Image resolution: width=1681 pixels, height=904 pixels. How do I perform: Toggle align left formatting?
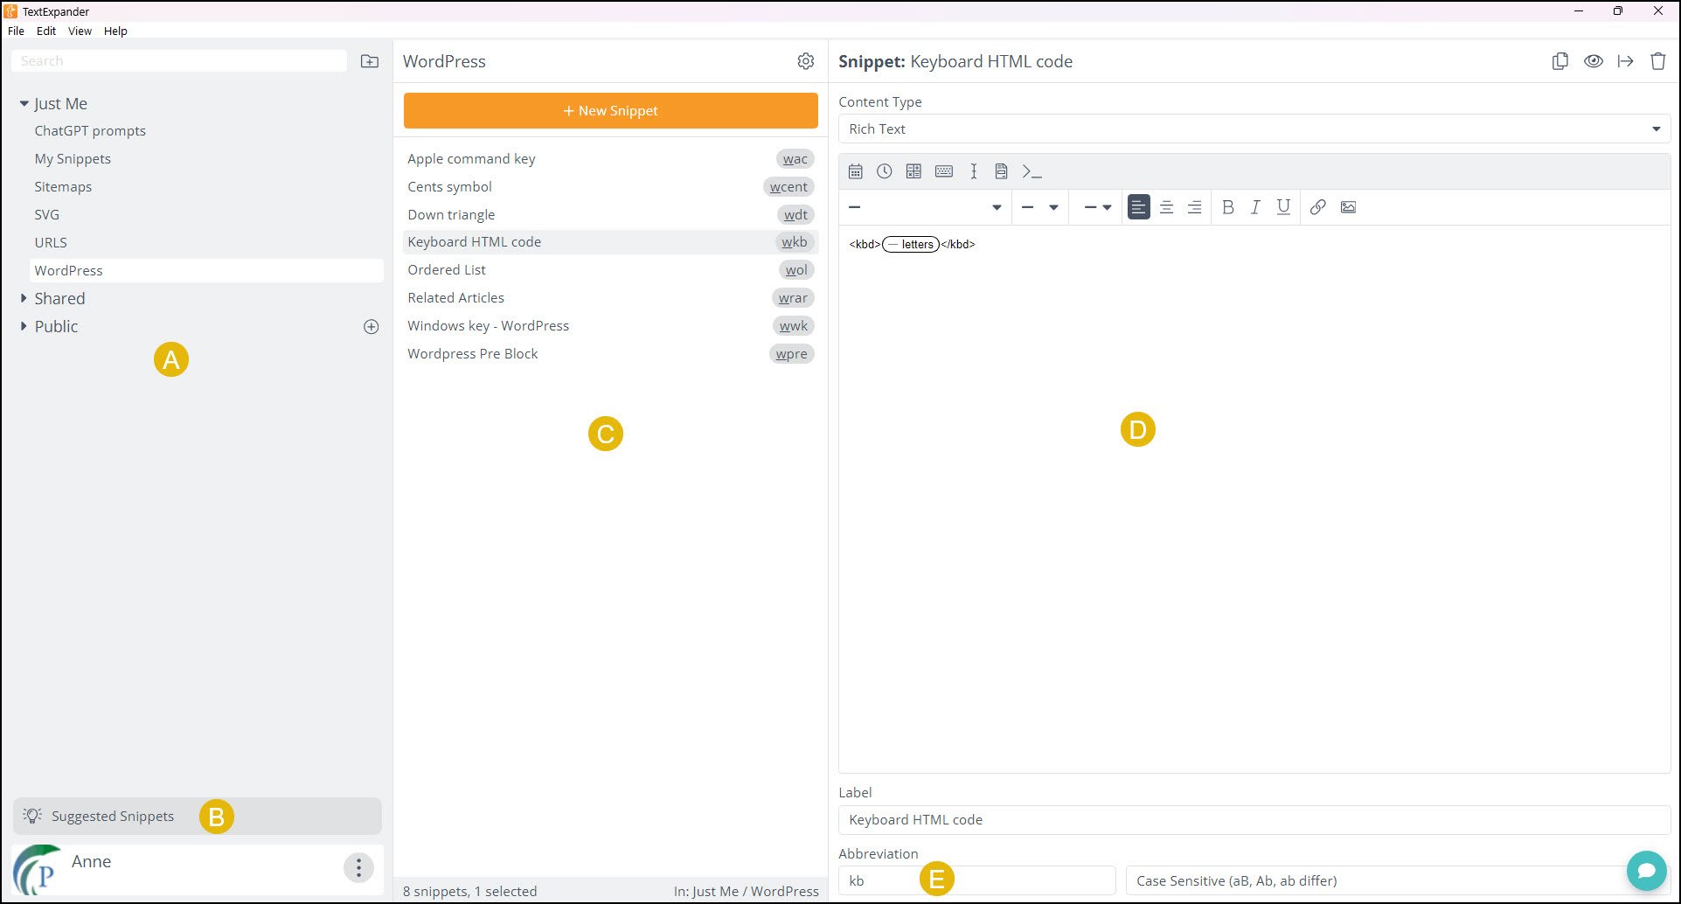click(x=1138, y=207)
